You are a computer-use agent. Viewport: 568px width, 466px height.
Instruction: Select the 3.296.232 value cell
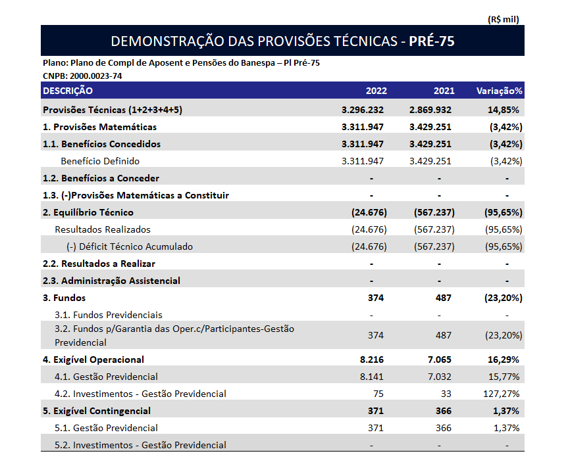point(363,110)
